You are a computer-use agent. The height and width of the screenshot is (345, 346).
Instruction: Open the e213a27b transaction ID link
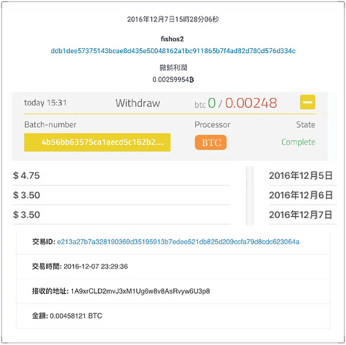click(179, 242)
